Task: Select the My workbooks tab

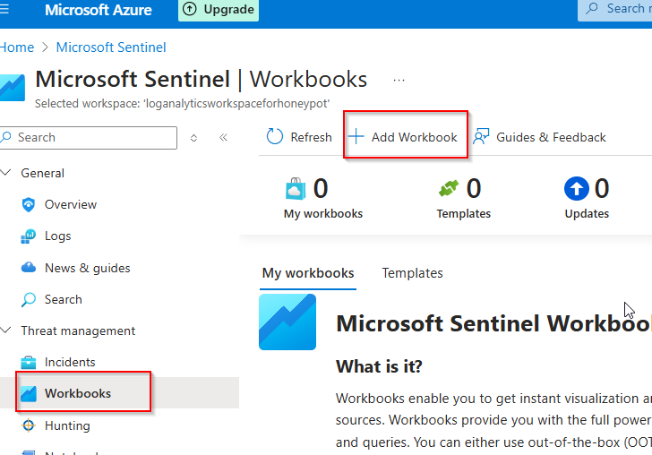Action: 307,273
